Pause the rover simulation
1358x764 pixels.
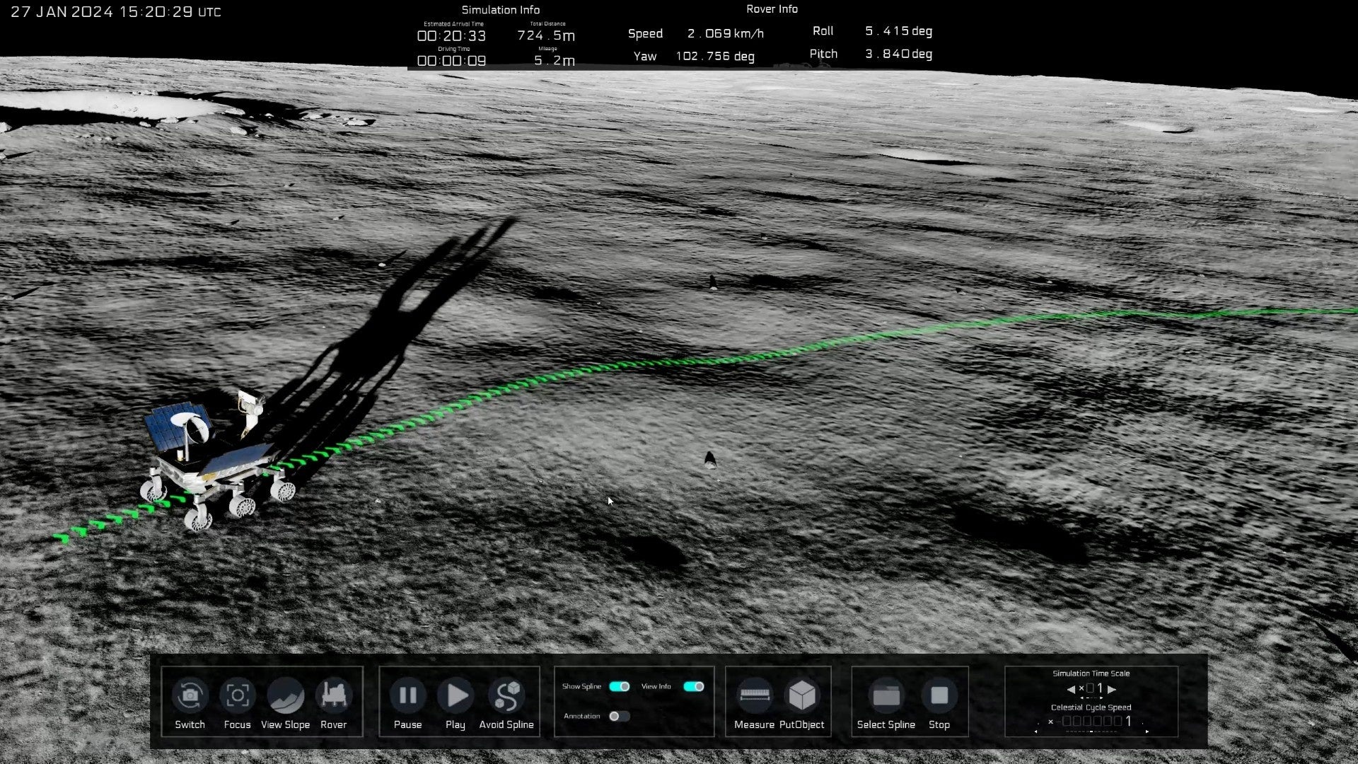[407, 696]
